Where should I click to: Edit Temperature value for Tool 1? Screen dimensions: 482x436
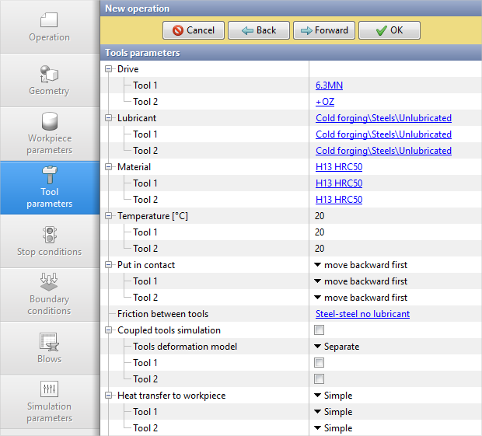(x=320, y=232)
